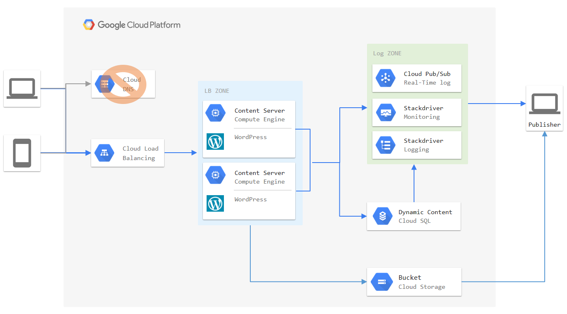Click the upper WordPress logo
This screenshot has width=567, height=314.
click(215, 141)
